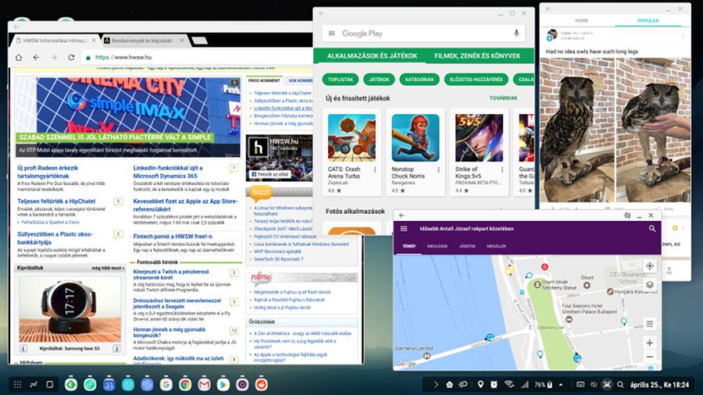The image size is (703, 395).
Task: Open the Settings gear app in the taskbar
Action: coord(147,384)
